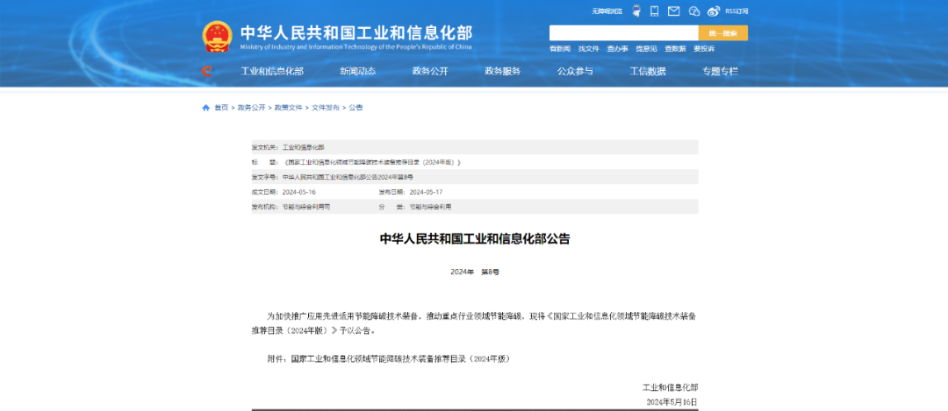Click the envelope mail icon

coord(673,11)
